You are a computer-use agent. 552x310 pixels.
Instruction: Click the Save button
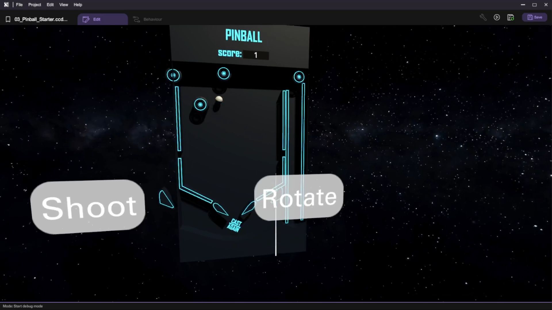click(x=534, y=18)
